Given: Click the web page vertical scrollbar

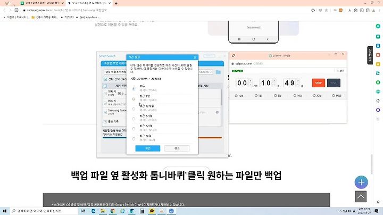Looking at the screenshot, I should click(372, 164).
